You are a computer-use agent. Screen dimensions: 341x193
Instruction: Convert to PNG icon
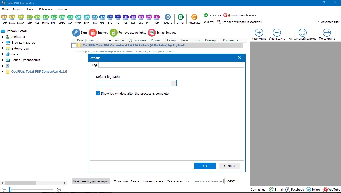click(x=94, y=19)
